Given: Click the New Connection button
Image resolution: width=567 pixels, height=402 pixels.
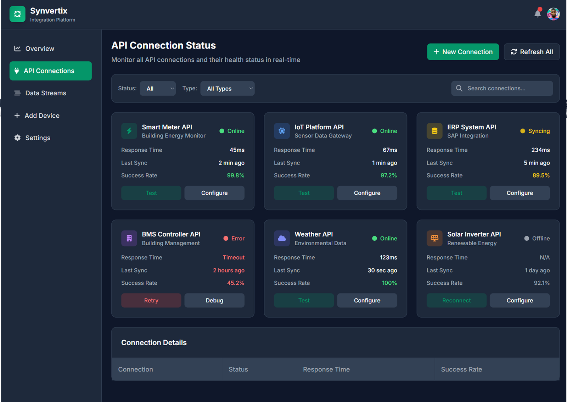Looking at the screenshot, I should click(x=463, y=52).
